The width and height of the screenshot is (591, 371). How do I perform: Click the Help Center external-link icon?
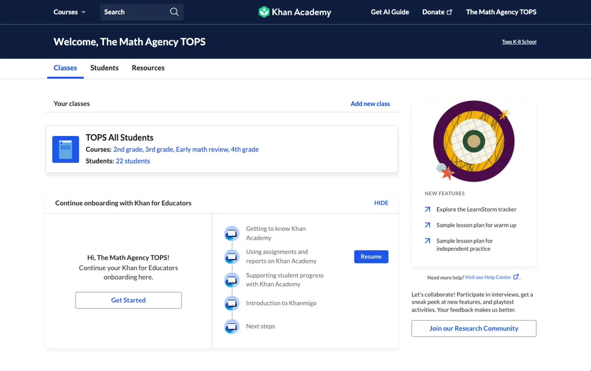(516, 277)
